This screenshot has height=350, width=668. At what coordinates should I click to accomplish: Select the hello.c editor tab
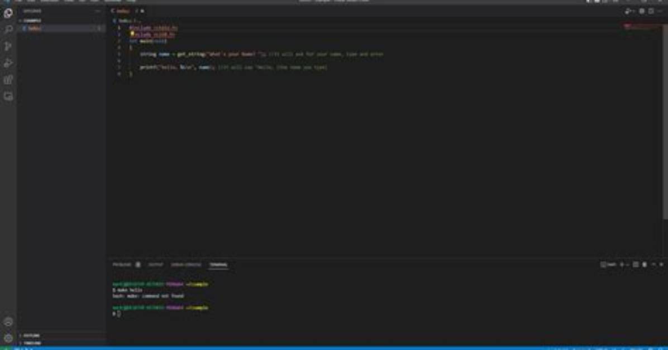[127, 11]
